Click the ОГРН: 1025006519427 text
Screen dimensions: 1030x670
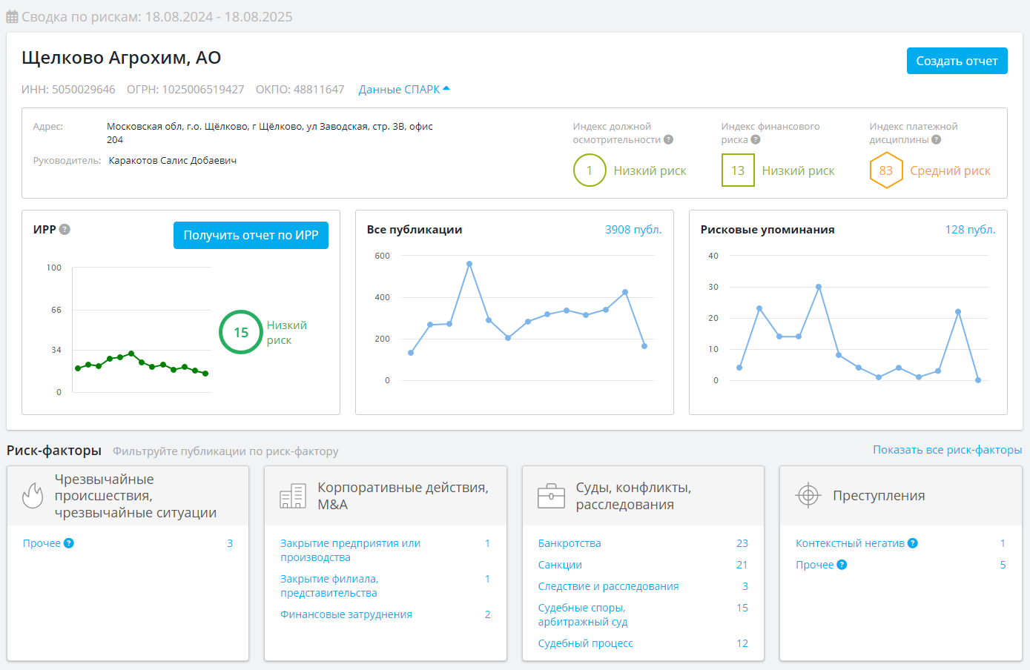(185, 89)
